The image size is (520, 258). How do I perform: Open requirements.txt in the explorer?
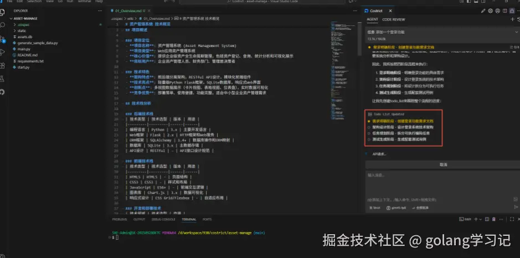point(30,61)
